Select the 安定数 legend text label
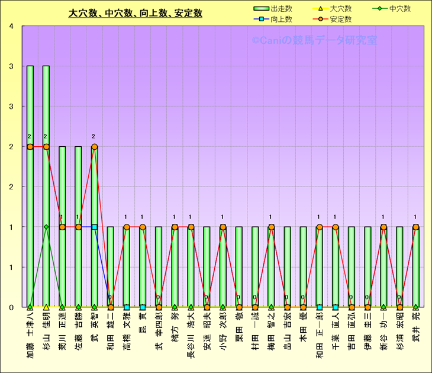432x373 pixels. point(341,20)
